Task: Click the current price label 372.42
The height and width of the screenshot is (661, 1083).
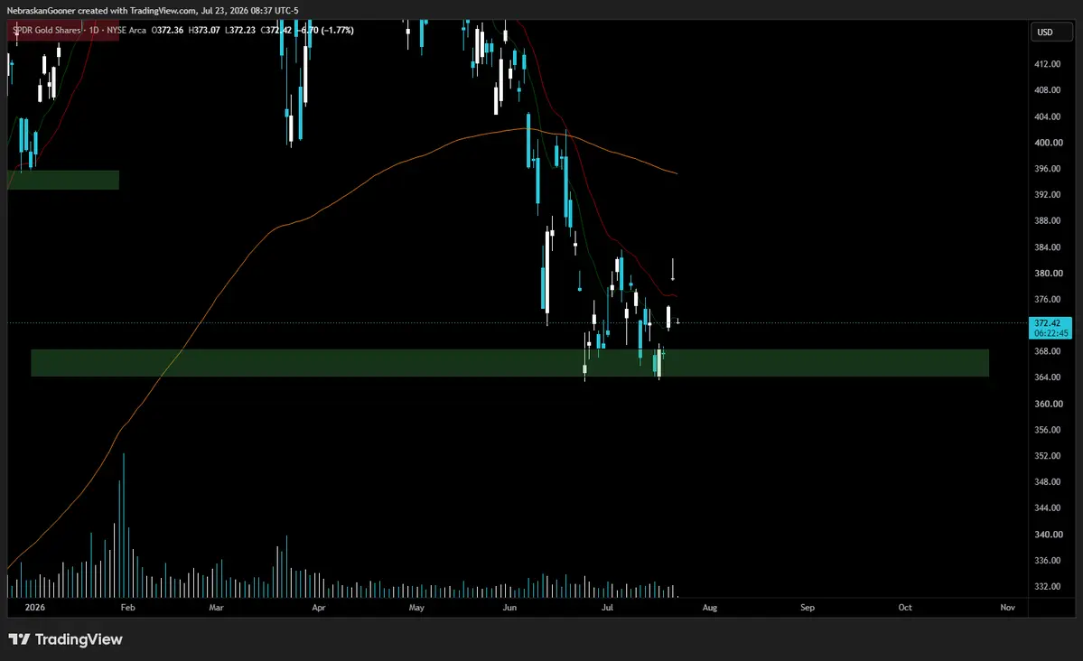Action: (x=1047, y=323)
